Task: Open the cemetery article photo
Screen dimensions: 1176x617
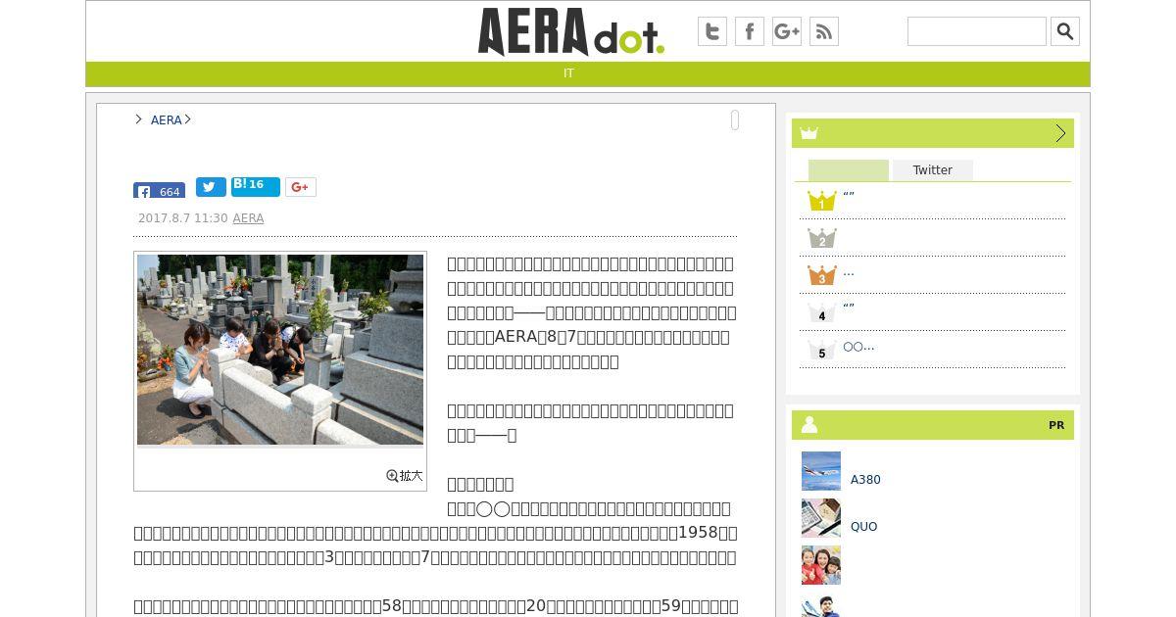Action: (280, 350)
